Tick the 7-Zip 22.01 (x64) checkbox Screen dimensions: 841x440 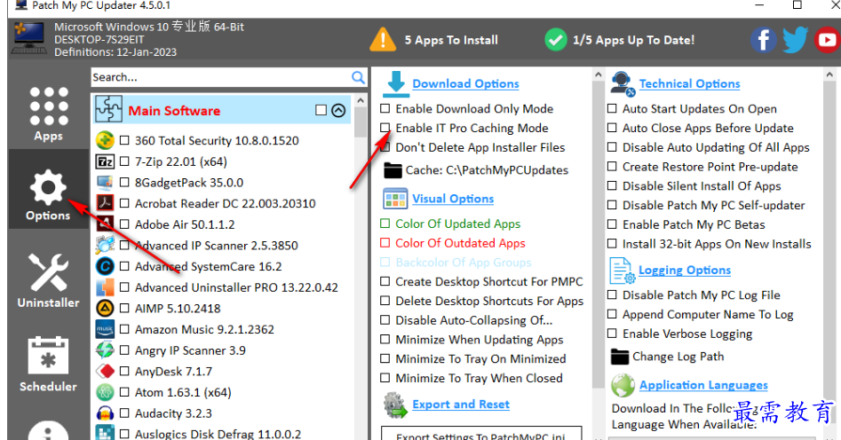coord(124,161)
